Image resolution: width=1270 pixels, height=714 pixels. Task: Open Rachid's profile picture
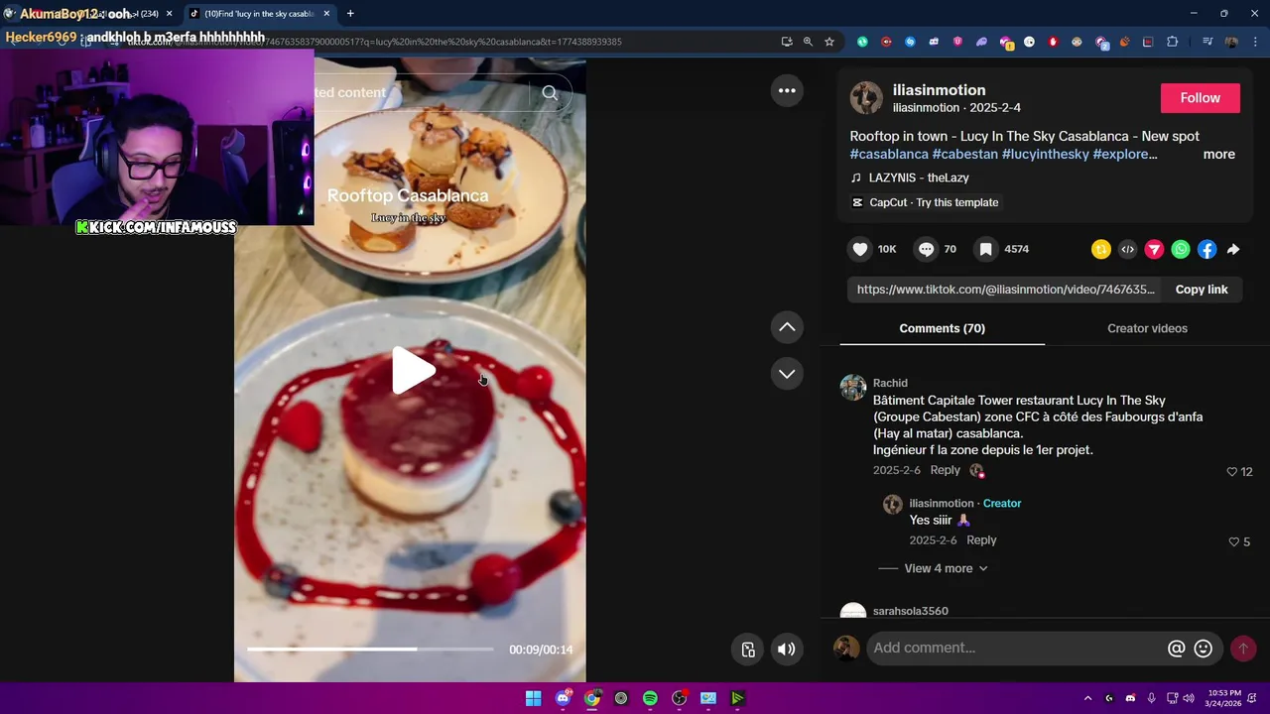coord(853,388)
